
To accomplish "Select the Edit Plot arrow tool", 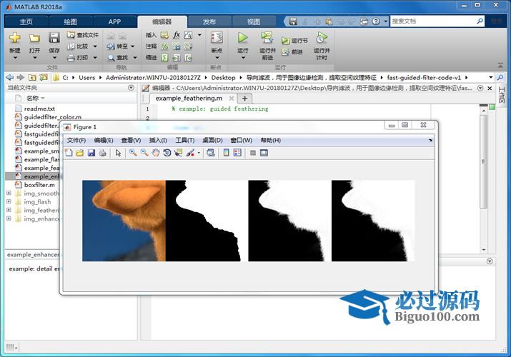I will [119, 153].
